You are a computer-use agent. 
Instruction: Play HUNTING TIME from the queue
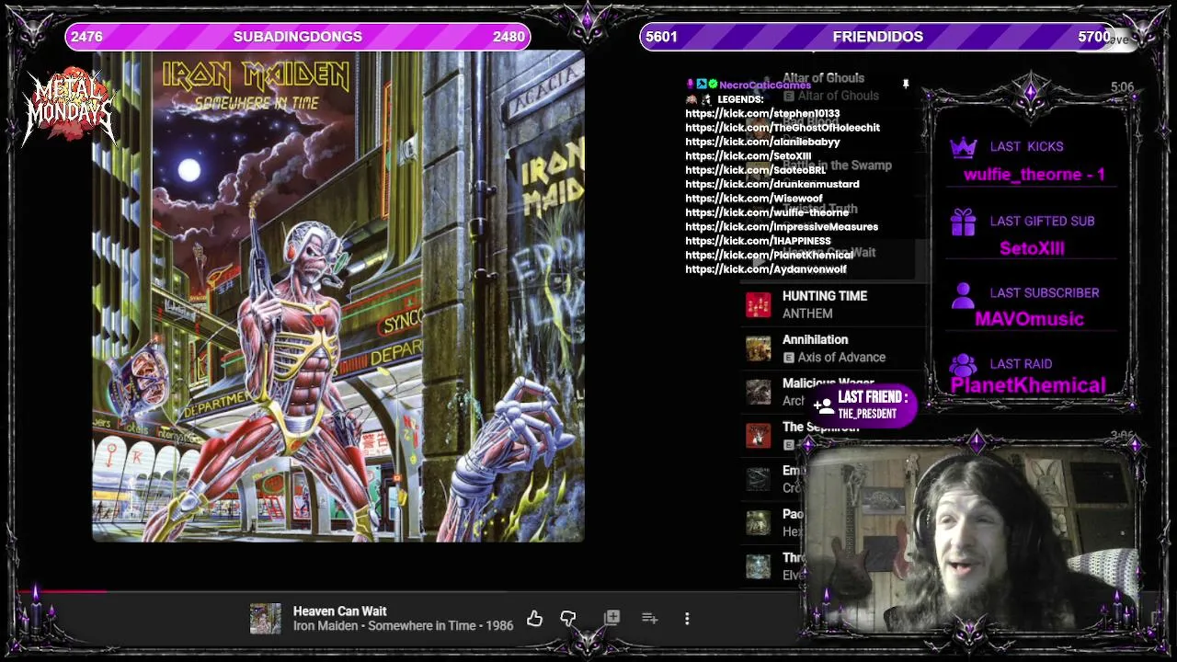click(825, 296)
